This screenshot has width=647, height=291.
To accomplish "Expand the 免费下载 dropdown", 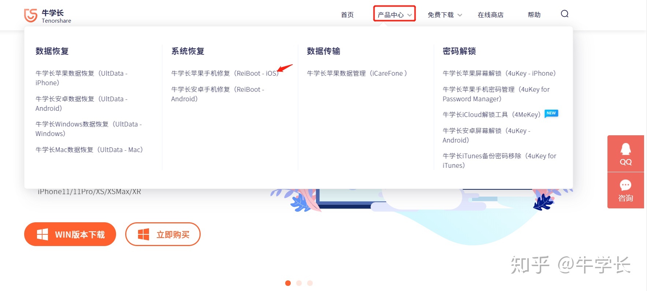I will click(x=445, y=15).
